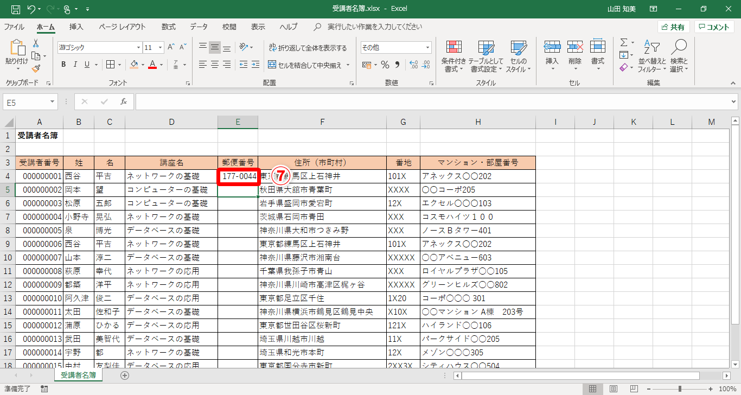Open the number (数値) format dialog launcher
The height and width of the screenshot is (395, 741).
pos(430,84)
